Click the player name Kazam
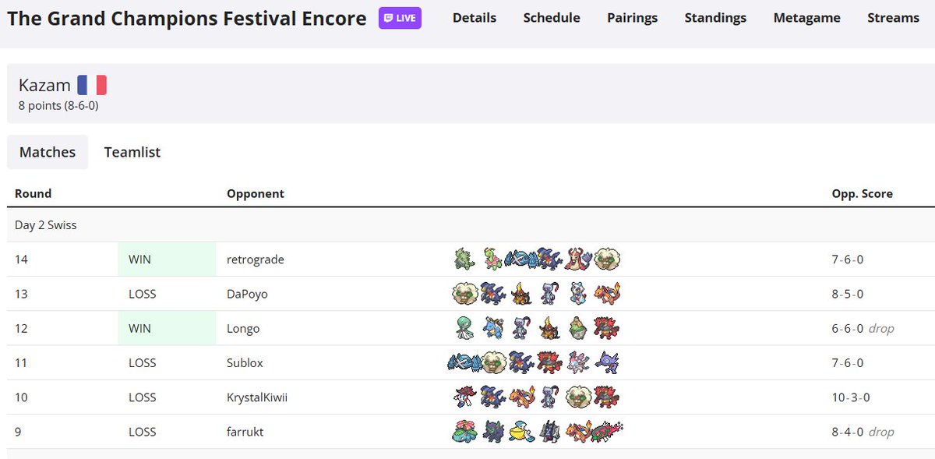The height and width of the screenshot is (459, 935). pyautogui.click(x=44, y=85)
